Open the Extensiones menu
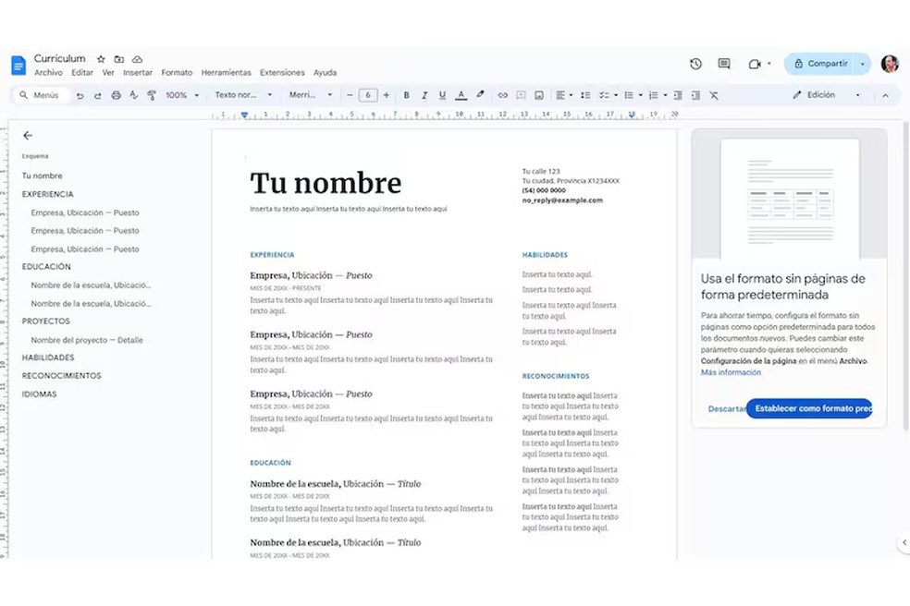Image resolution: width=910 pixels, height=606 pixels. [282, 73]
